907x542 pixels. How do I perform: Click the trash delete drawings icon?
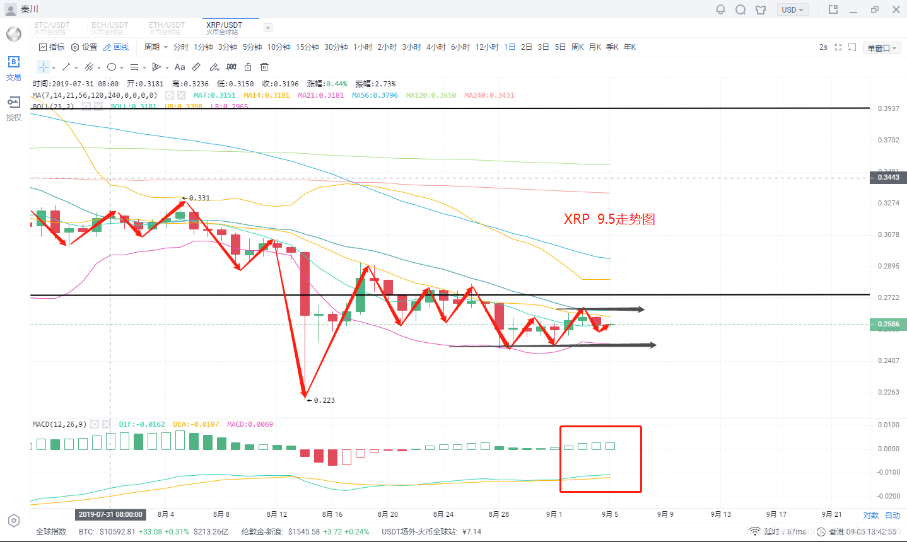[x=264, y=67]
